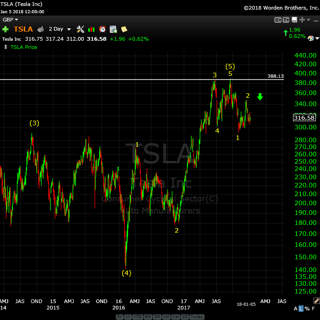Select the yellow (3) wave label
The image size is (320, 320).
click(x=34, y=123)
